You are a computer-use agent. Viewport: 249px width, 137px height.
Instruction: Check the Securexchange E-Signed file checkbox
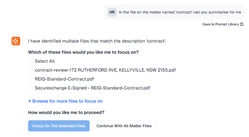click(30, 88)
